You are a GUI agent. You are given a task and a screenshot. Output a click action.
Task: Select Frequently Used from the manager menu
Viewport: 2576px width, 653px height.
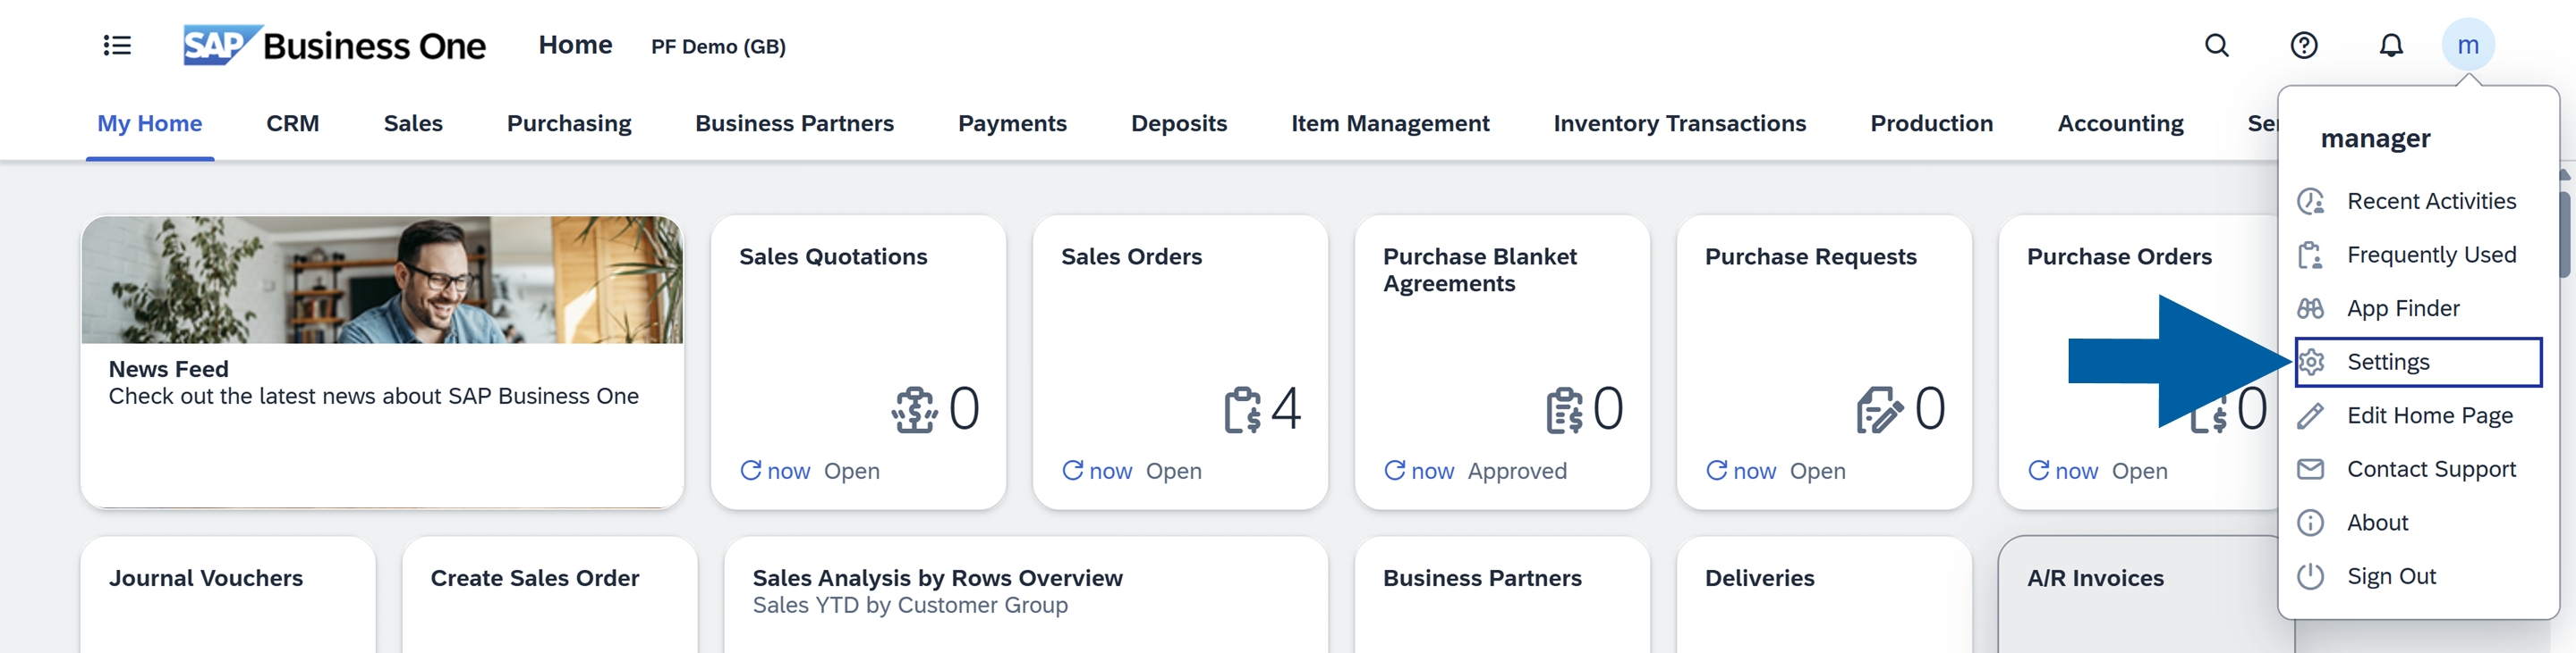tap(2432, 255)
